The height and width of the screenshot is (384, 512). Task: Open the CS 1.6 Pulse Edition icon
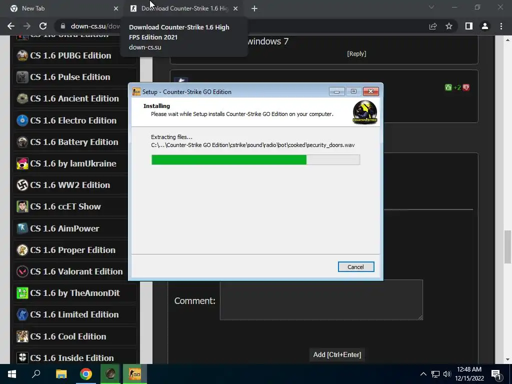(x=22, y=77)
